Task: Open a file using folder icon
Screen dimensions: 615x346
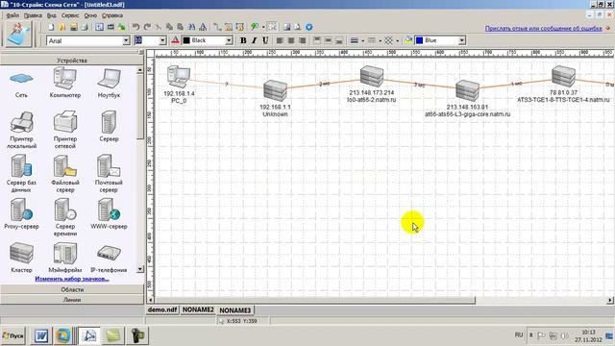Action: tap(62, 27)
